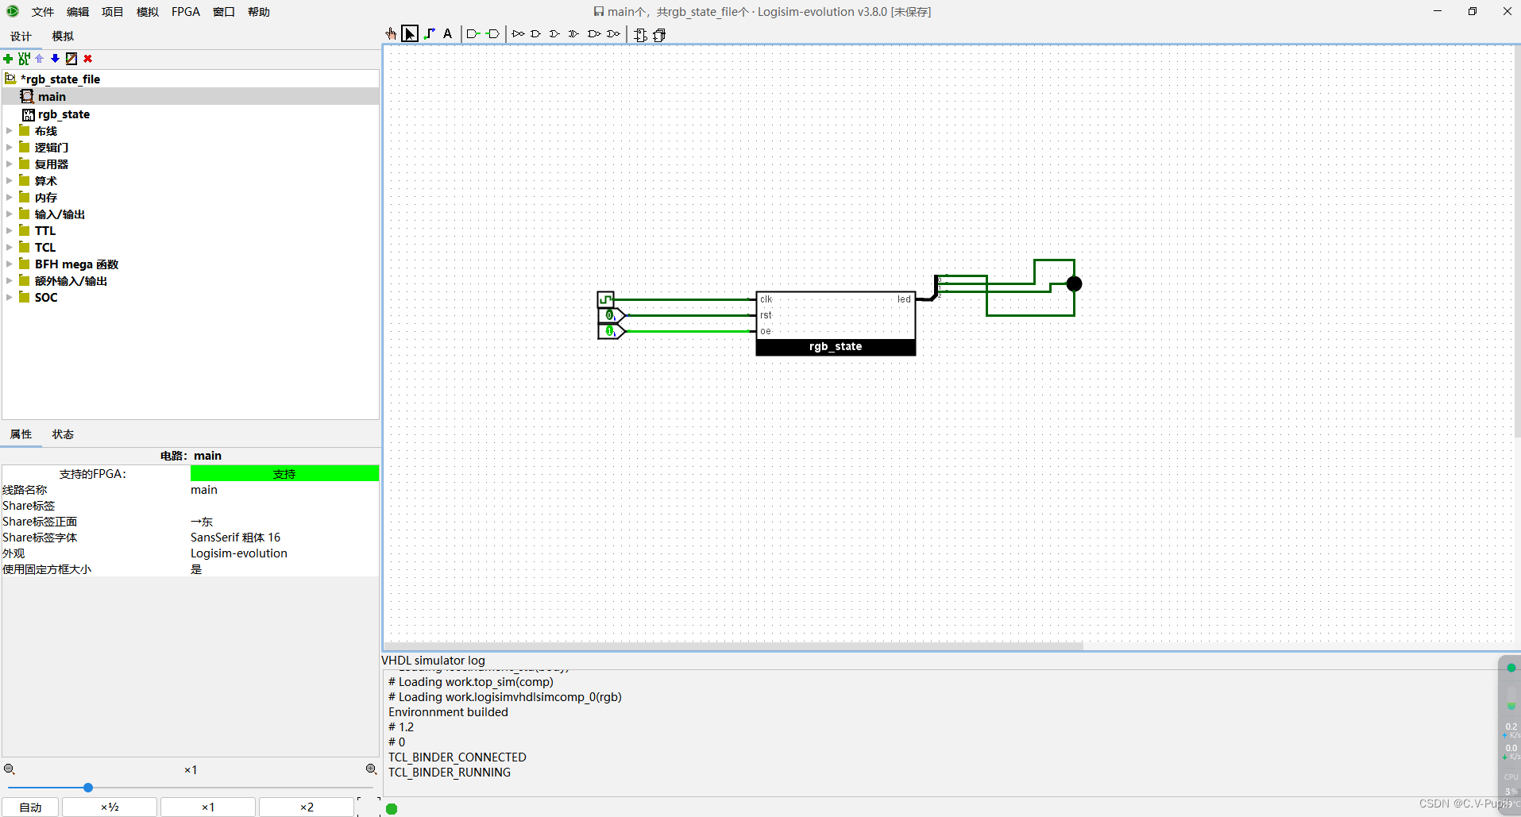Add an output pin from toolbar
The height and width of the screenshot is (817, 1521).
(x=493, y=34)
